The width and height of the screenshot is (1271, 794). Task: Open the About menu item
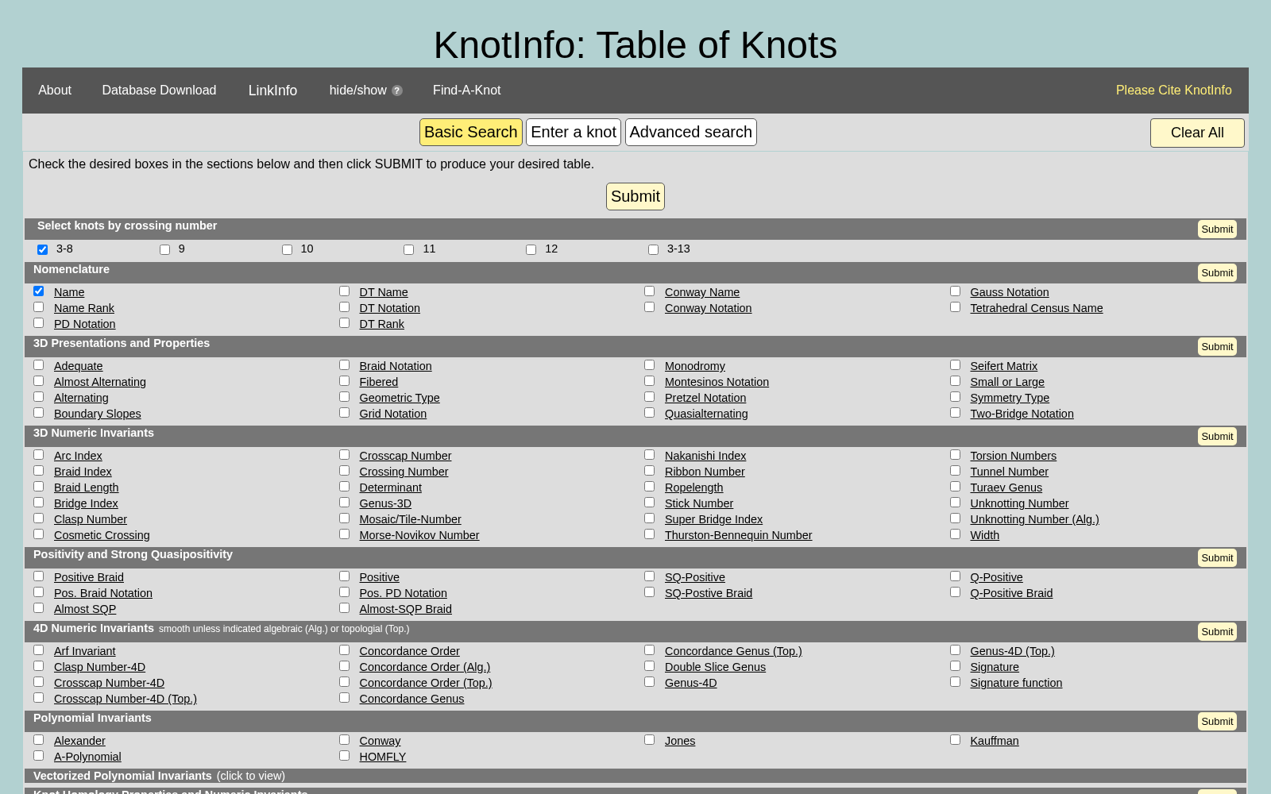coord(55,91)
